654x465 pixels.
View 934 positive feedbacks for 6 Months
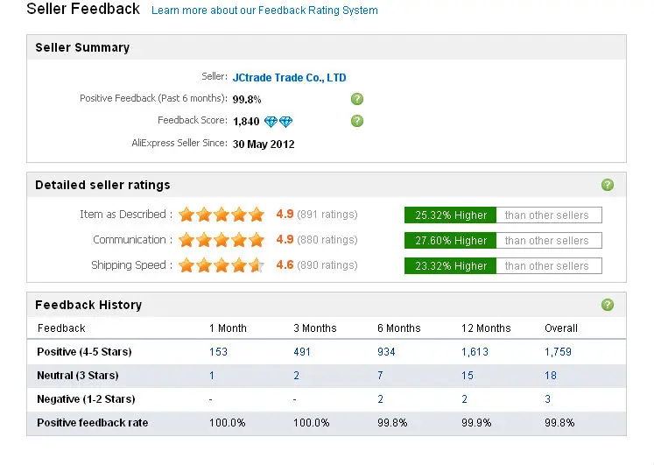click(386, 352)
